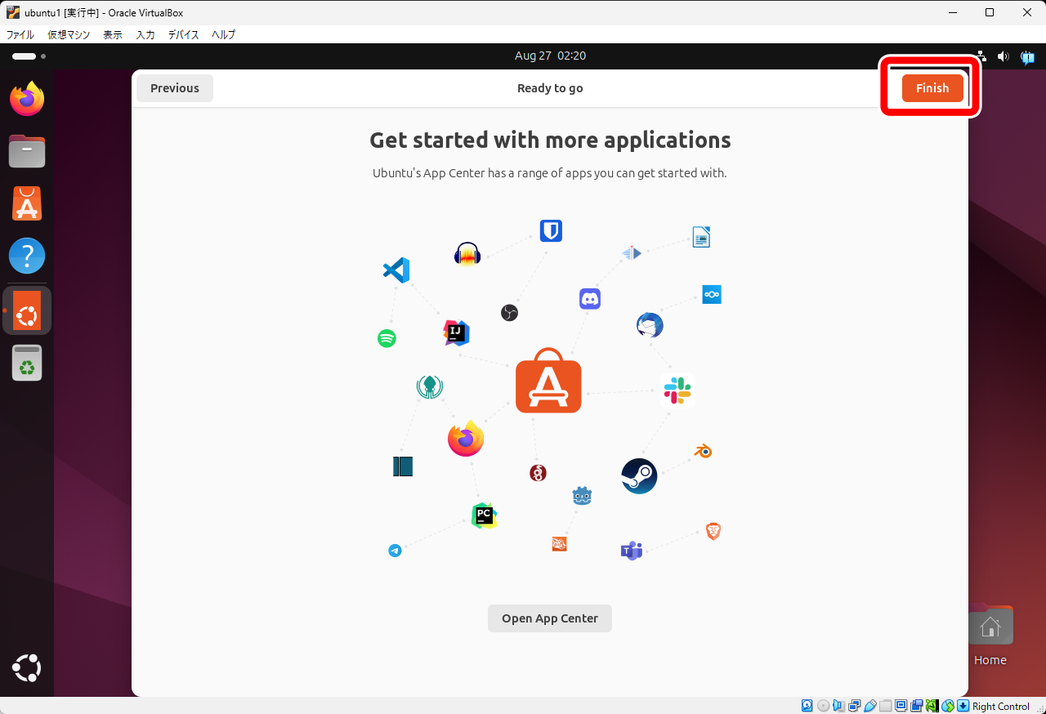Click the Open App Center button
Viewport: 1046px width, 714px height.
coord(550,618)
